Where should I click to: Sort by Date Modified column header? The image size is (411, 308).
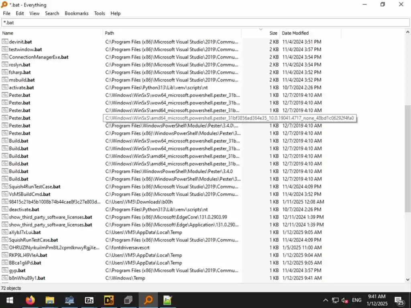[x=311, y=33]
